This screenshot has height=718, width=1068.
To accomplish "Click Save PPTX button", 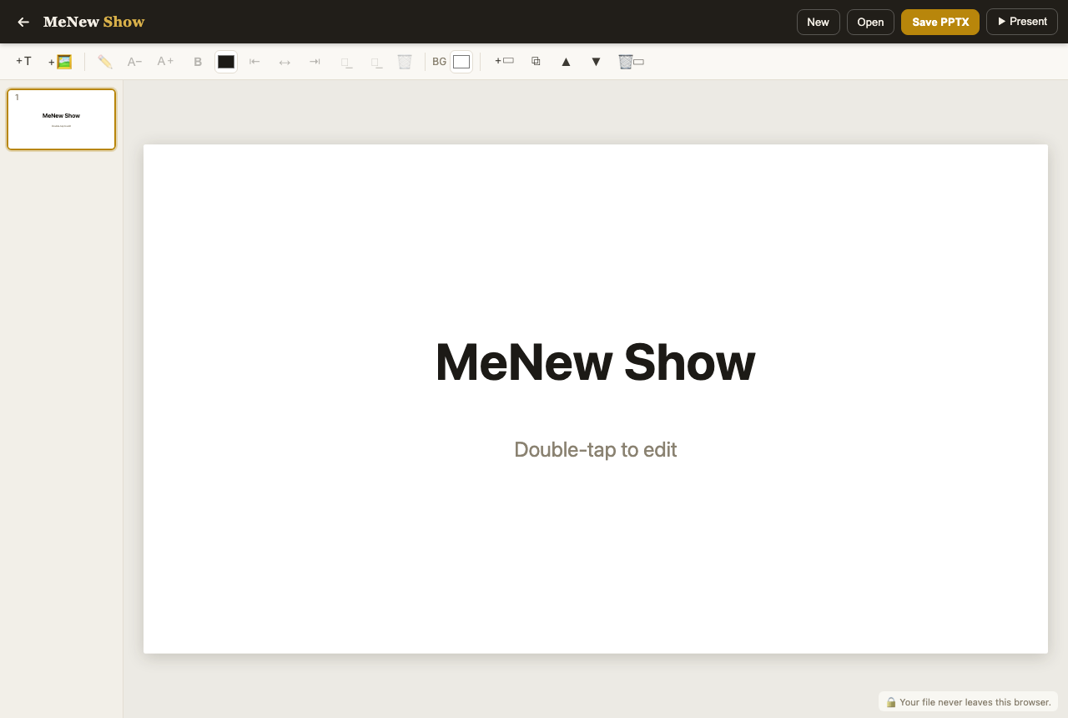I will click(940, 22).
